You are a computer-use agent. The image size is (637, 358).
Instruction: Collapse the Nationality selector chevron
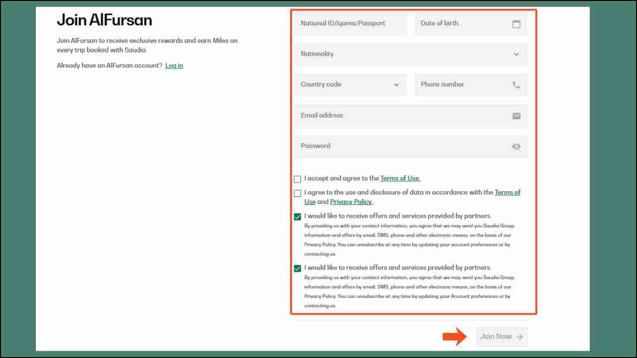click(x=516, y=54)
